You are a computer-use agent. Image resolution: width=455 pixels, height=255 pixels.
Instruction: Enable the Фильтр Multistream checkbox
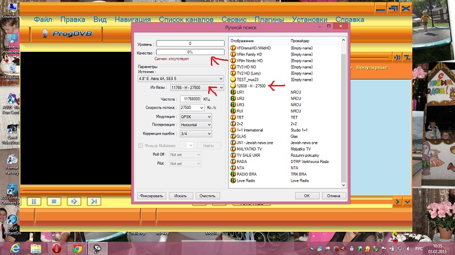[140, 146]
